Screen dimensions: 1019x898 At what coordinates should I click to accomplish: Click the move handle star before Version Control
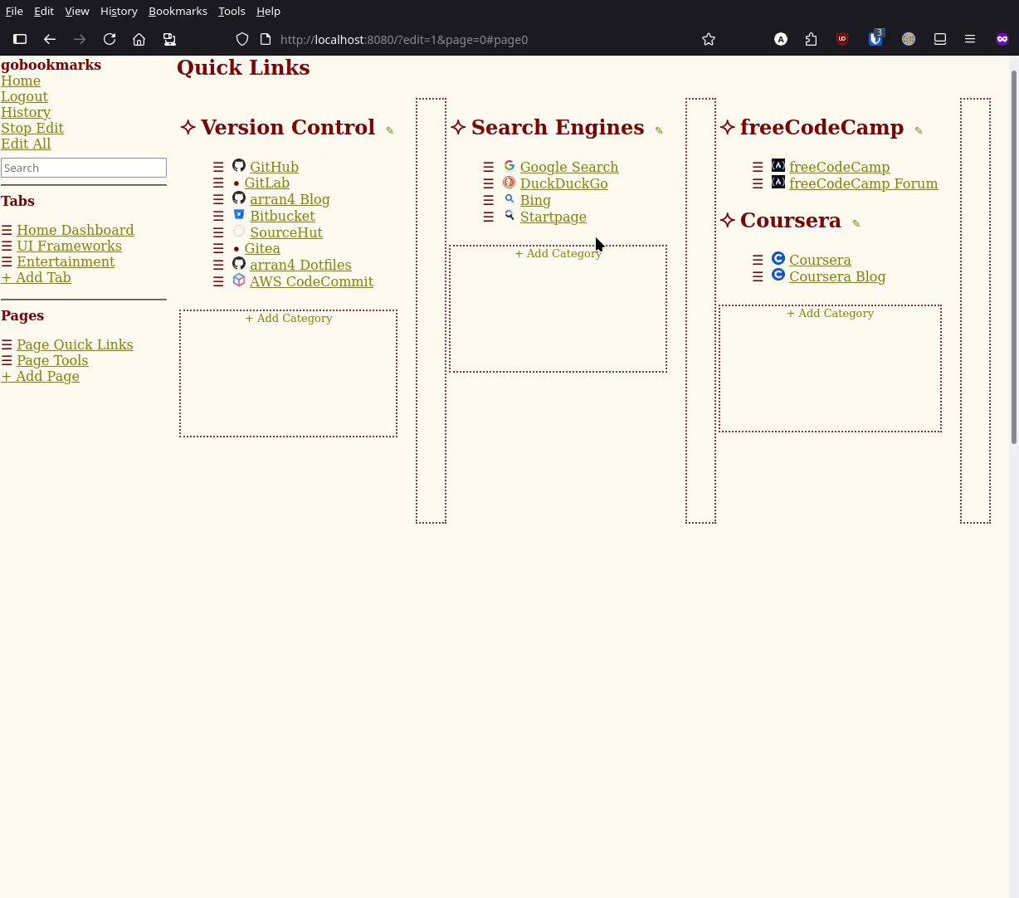[x=188, y=127]
